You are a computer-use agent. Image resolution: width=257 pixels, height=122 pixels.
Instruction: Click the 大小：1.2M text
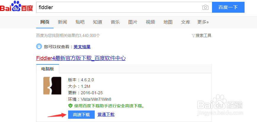click(79, 86)
